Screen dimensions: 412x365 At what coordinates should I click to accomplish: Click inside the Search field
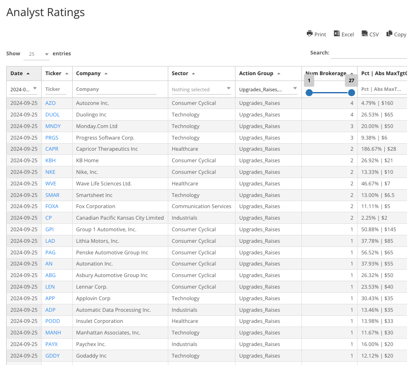point(369,53)
